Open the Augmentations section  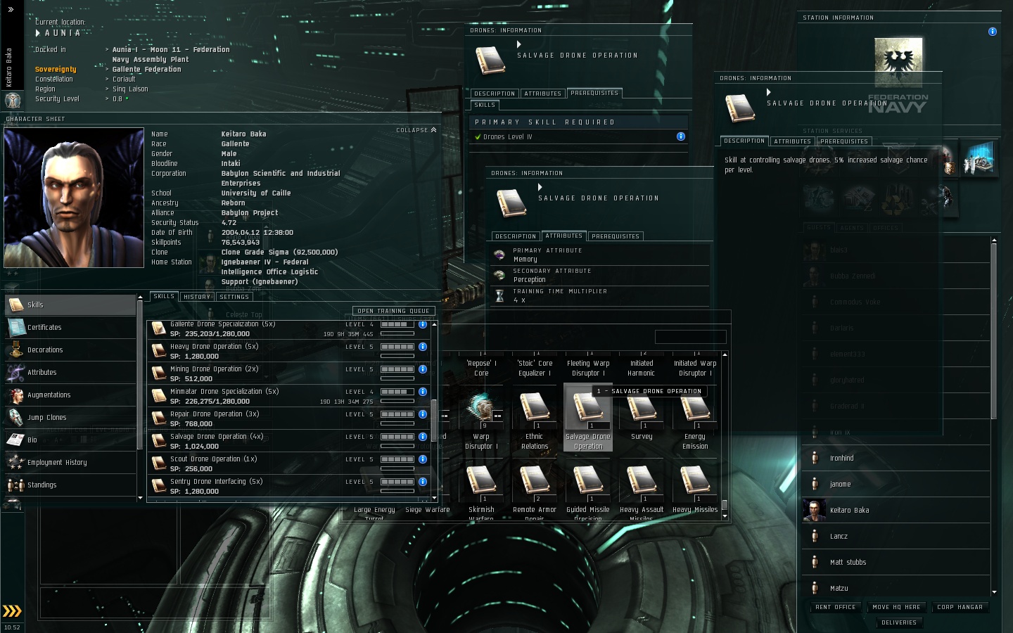click(x=70, y=395)
